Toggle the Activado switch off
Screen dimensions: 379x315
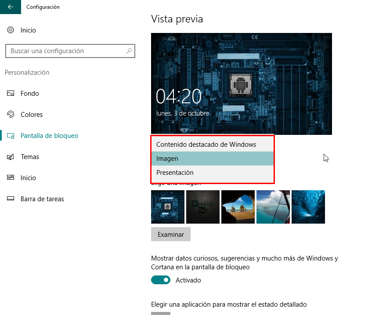tap(161, 280)
